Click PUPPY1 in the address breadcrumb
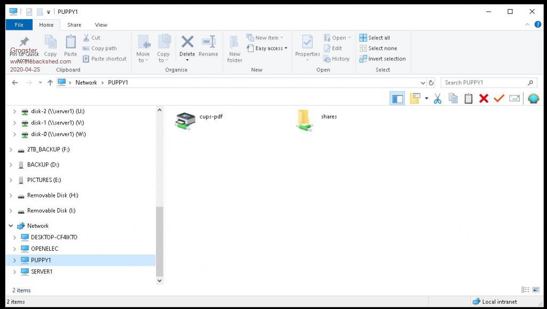This screenshot has height=309, width=547. pyautogui.click(x=118, y=83)
